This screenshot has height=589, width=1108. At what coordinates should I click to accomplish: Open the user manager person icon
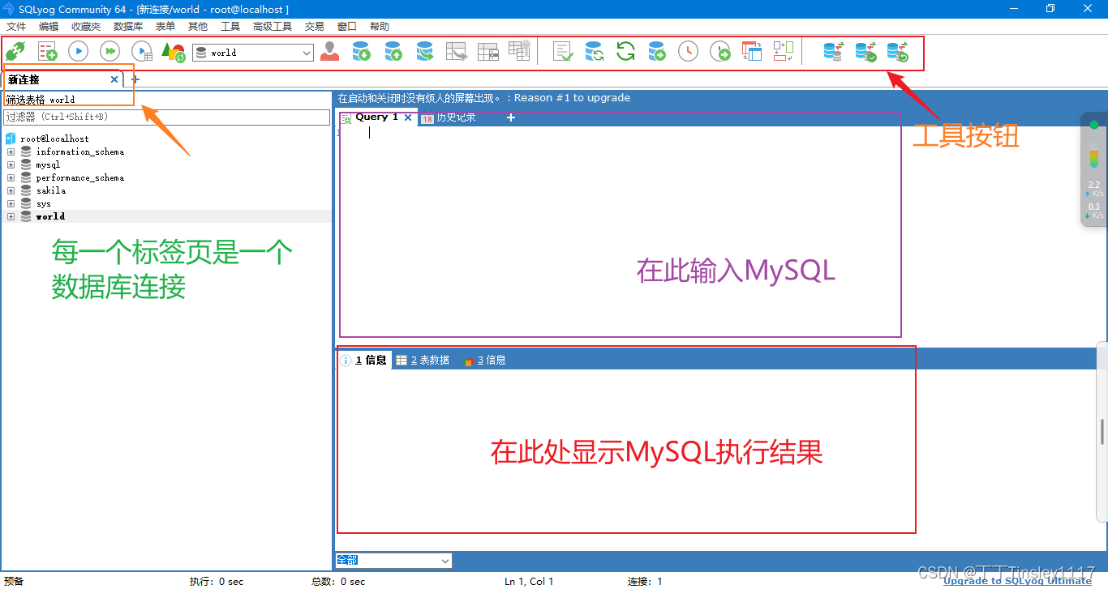[x=329, y=52]
